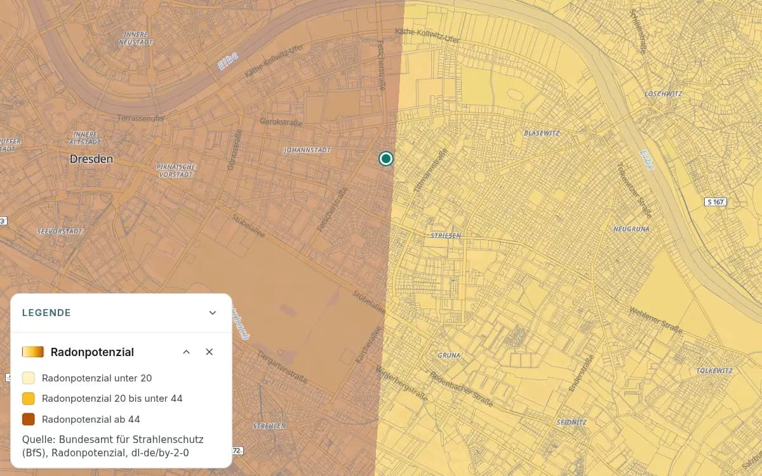Screen dimensions: 762x476
Task: Click the Wehlener Straße street label
Action: pos(656,321)
